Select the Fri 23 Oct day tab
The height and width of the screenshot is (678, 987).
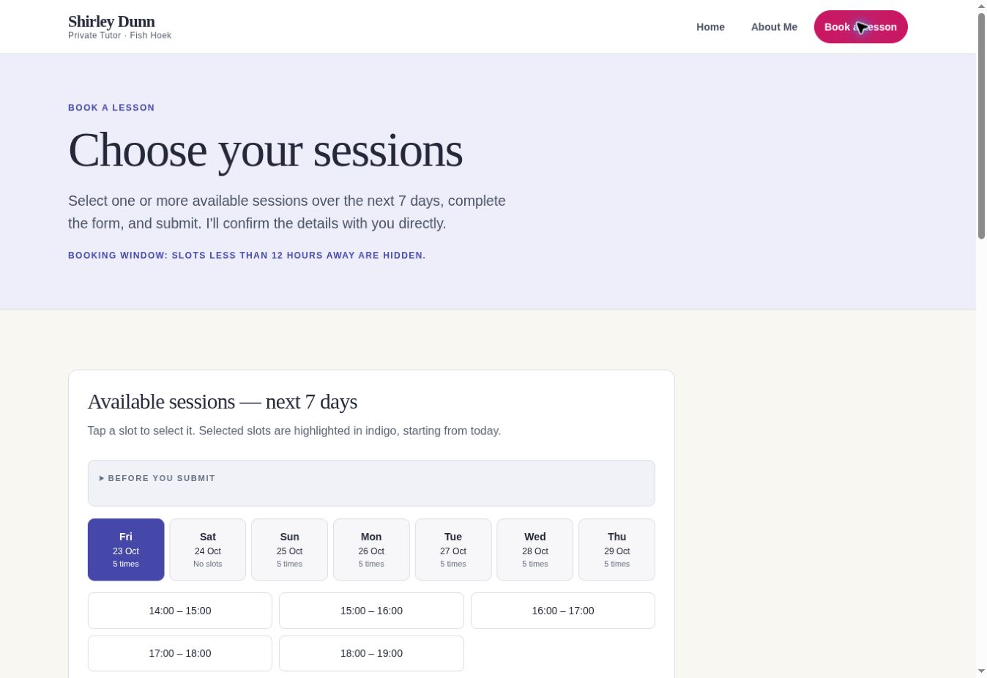tap(126, 550)
